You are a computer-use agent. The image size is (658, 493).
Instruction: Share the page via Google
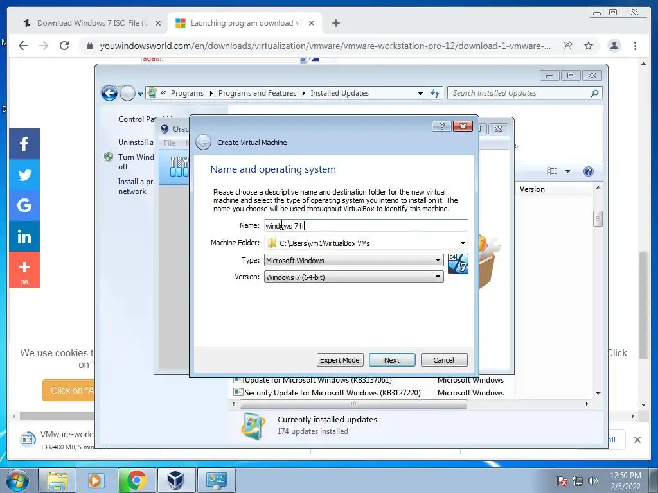24,205
